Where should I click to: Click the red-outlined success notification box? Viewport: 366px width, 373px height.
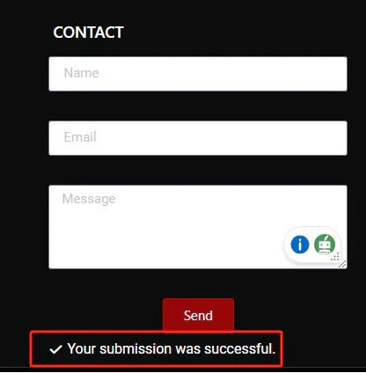tap(157, 348)
